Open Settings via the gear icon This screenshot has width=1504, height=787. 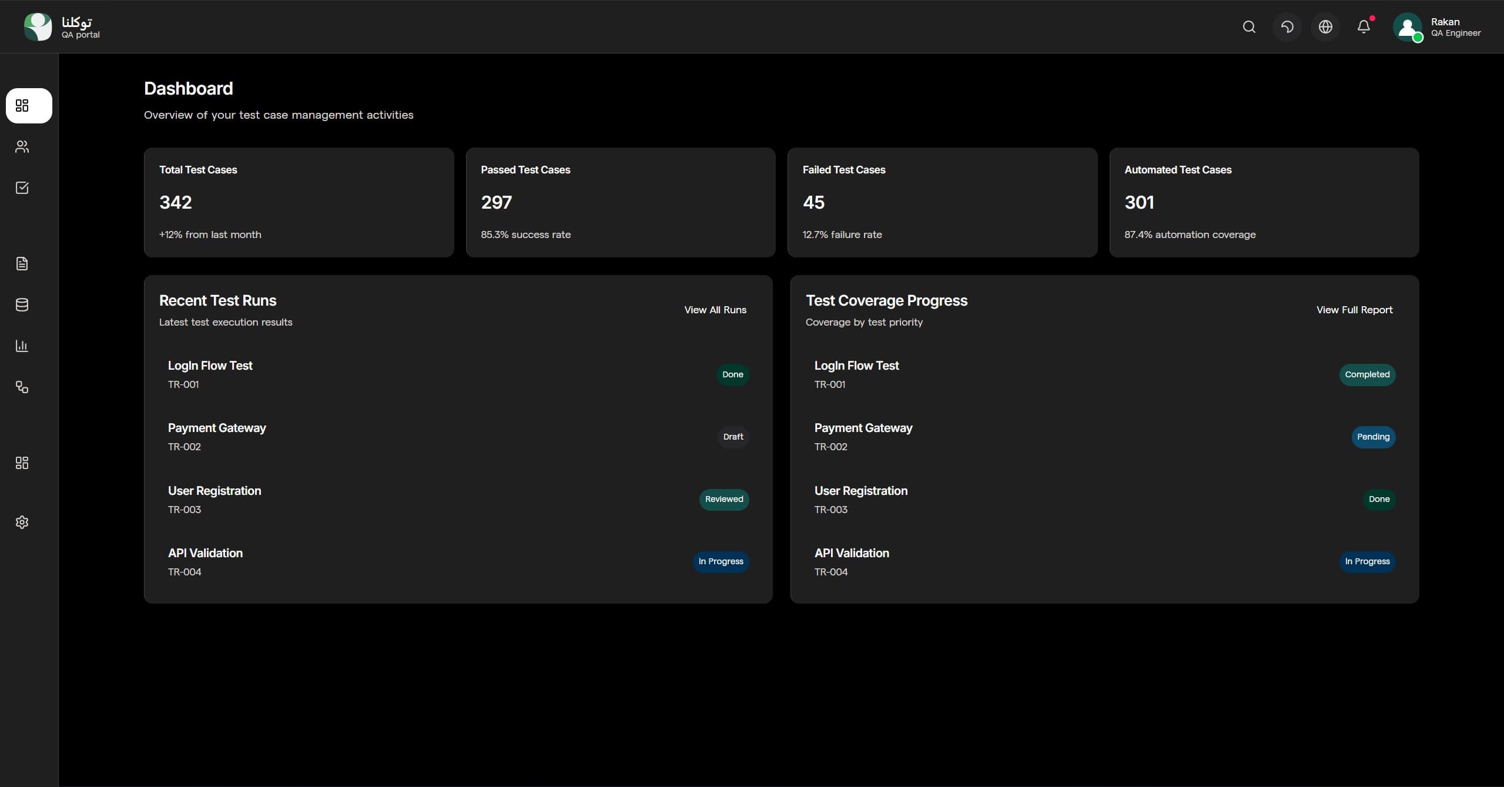pyautogui.click(x=22, y=522)
